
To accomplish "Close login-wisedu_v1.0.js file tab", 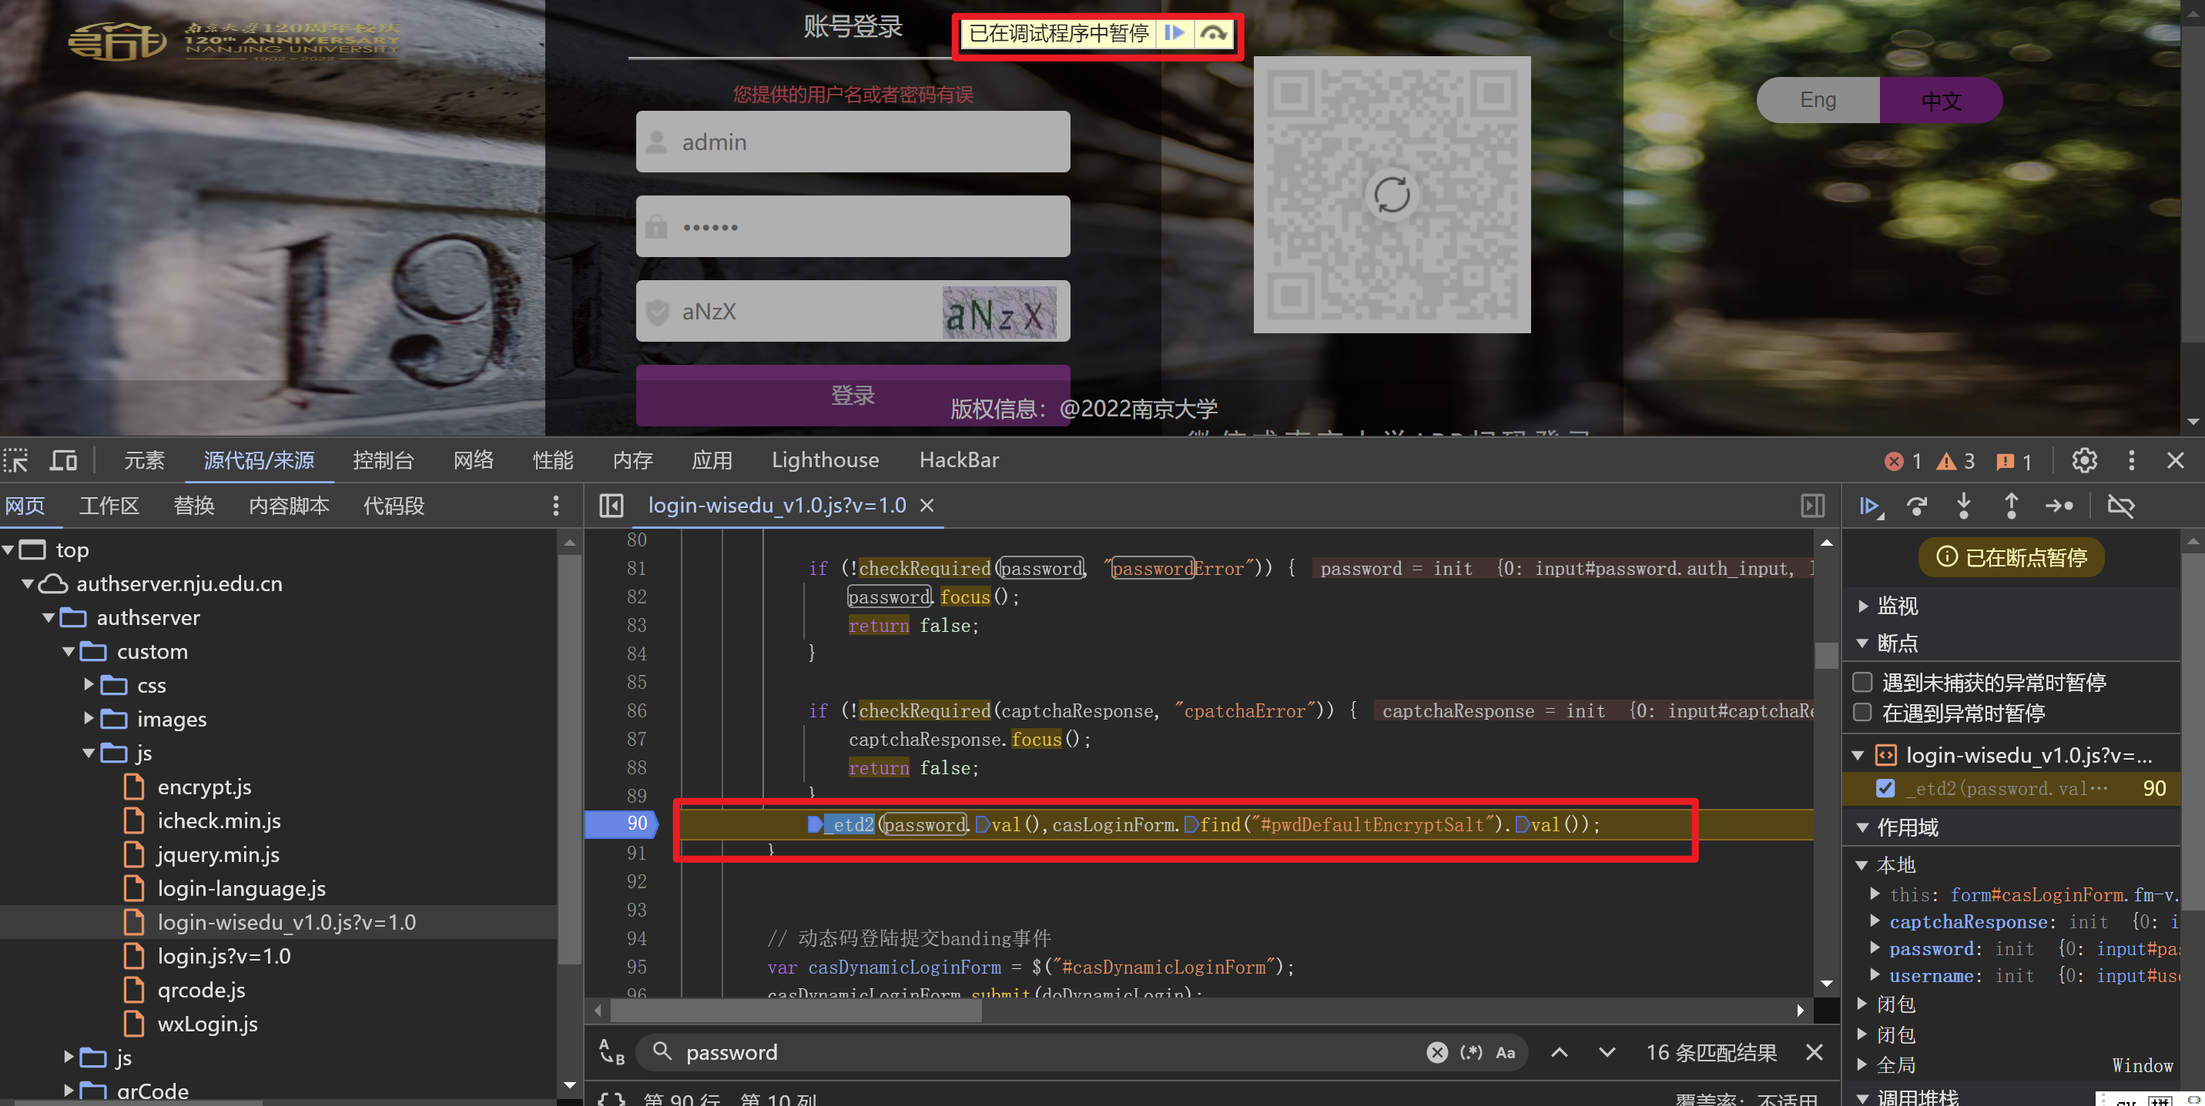I will point(927,506).
